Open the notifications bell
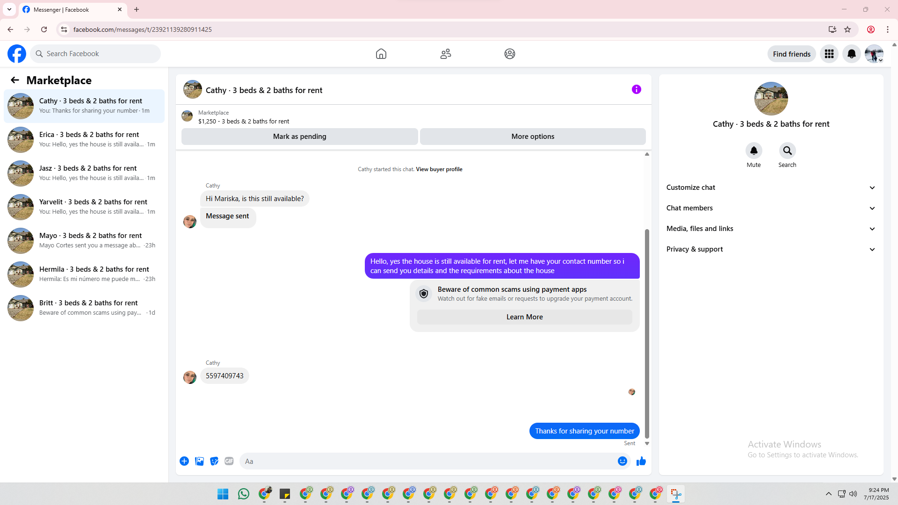898x505 pixels. (852, 54)
